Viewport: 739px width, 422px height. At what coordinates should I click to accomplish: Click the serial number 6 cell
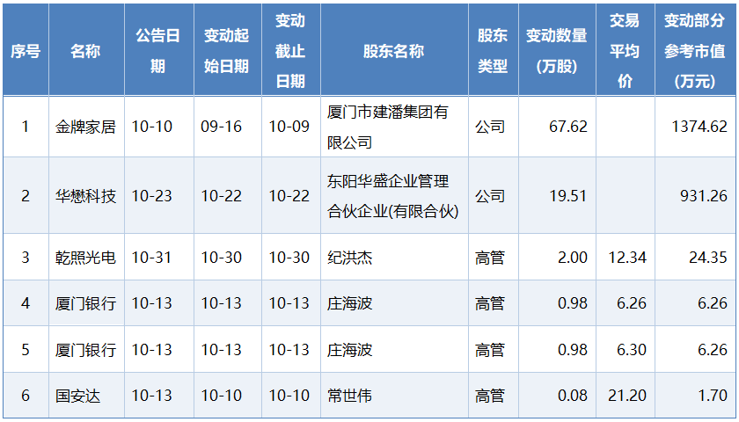(26, 396)
